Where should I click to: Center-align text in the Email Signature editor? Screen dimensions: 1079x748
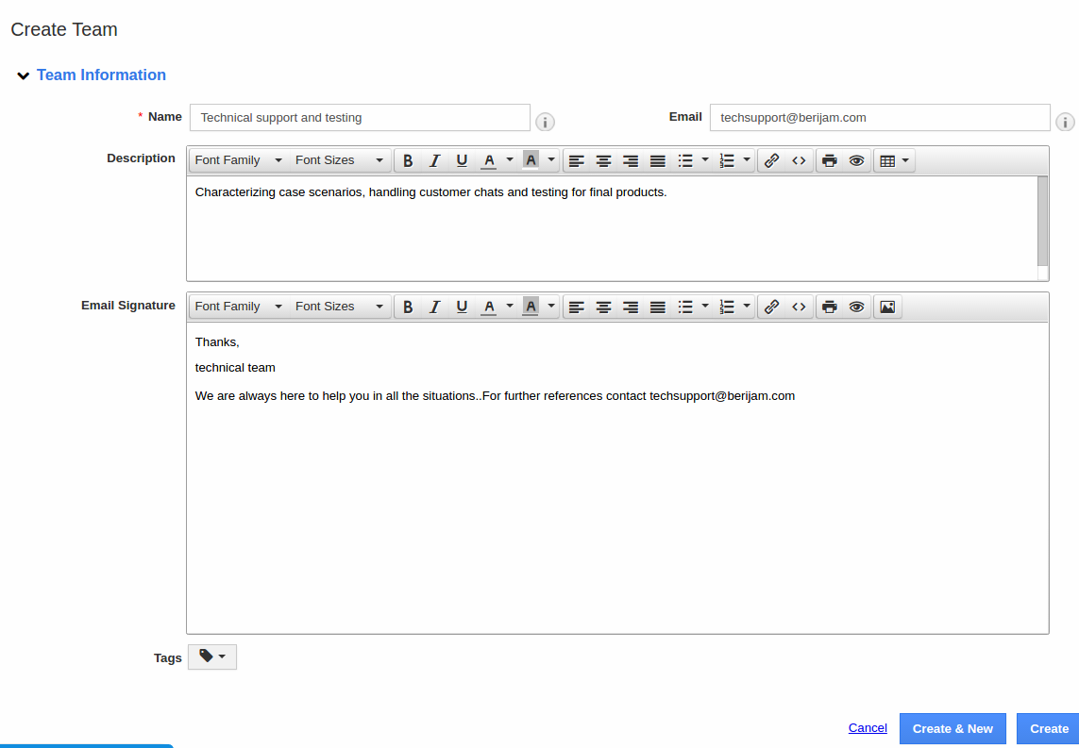[x=603, y=307]
